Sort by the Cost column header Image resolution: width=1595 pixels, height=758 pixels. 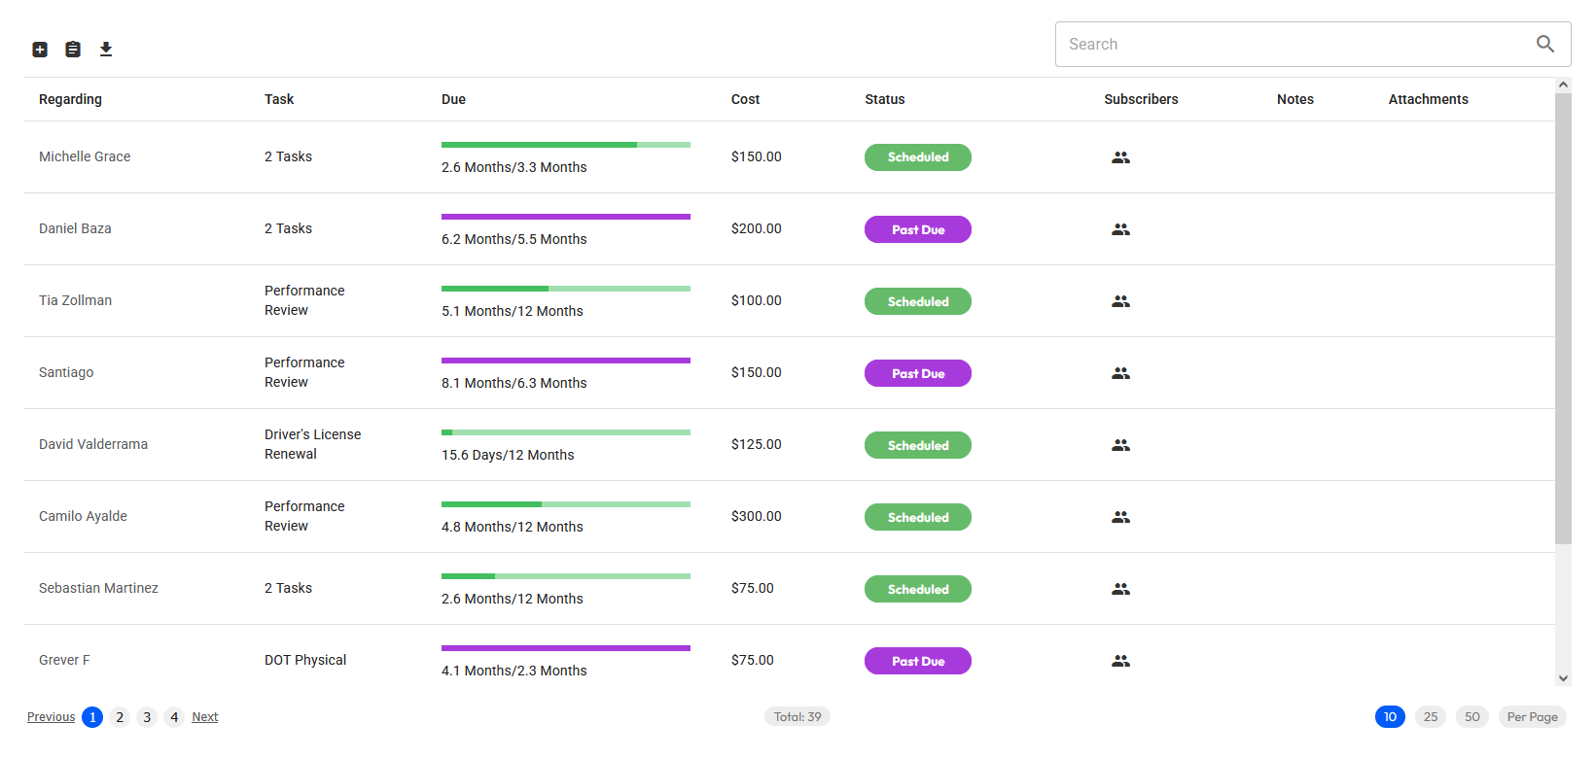click(746, 99)
